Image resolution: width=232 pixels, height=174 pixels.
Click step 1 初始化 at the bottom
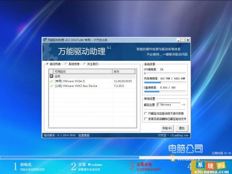click(x=29, y=167)
